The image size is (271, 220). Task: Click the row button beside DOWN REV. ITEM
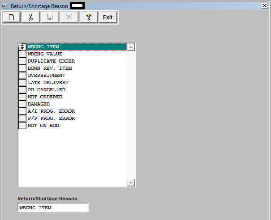point(22,68)
